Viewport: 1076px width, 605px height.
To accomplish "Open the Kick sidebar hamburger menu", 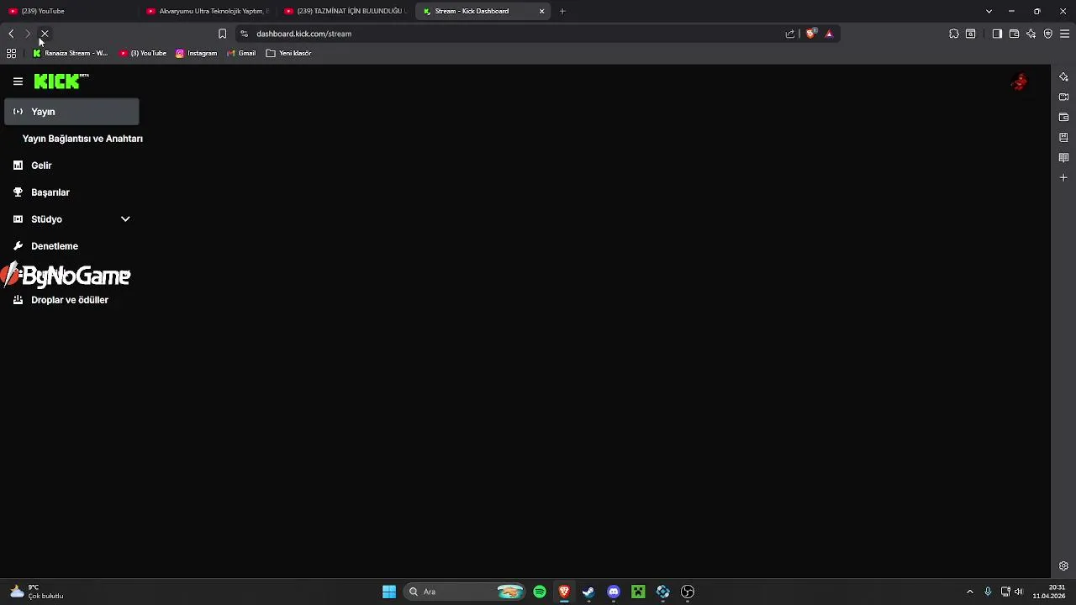I will (x=18, y=82).
